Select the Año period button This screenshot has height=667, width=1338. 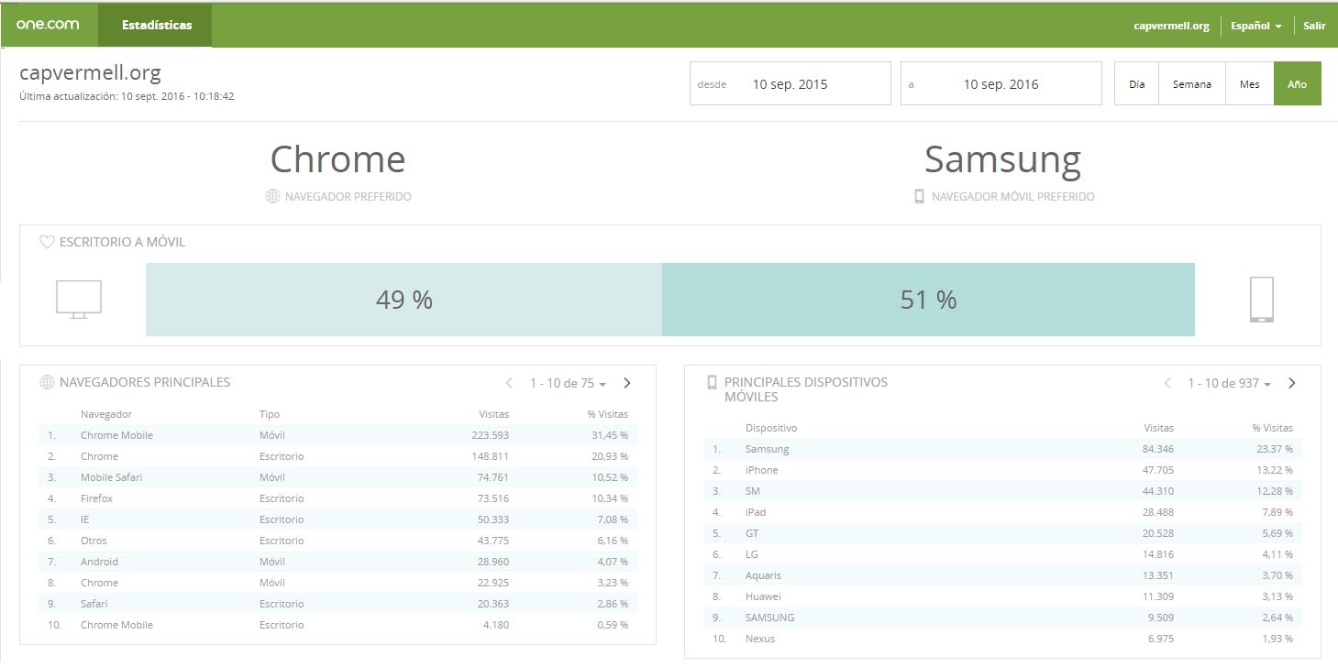pyautogui.click(x=1297, y=83)
